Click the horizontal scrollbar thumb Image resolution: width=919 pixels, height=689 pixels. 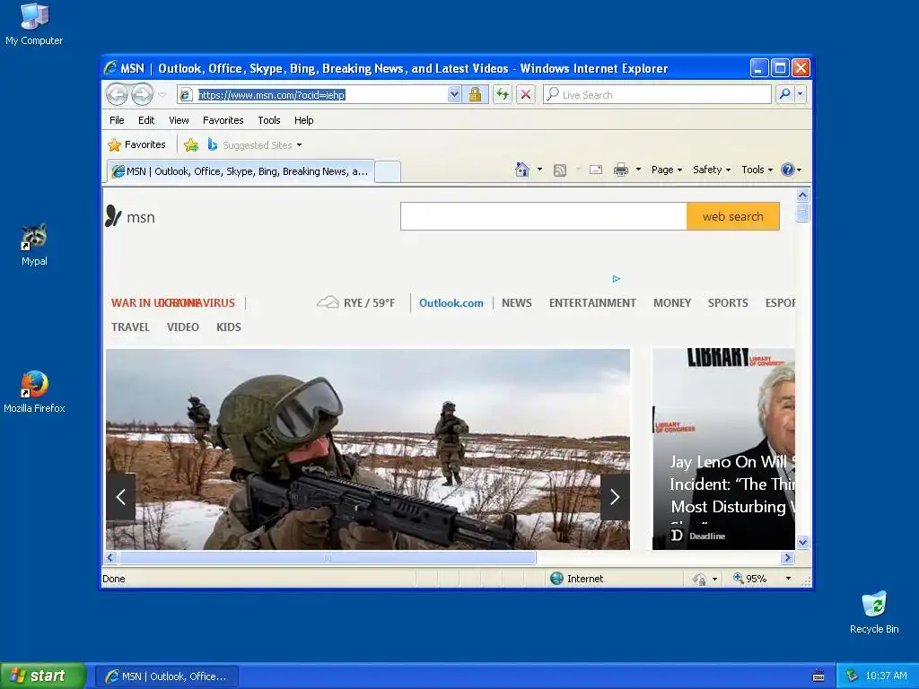(x=327, y=558)
